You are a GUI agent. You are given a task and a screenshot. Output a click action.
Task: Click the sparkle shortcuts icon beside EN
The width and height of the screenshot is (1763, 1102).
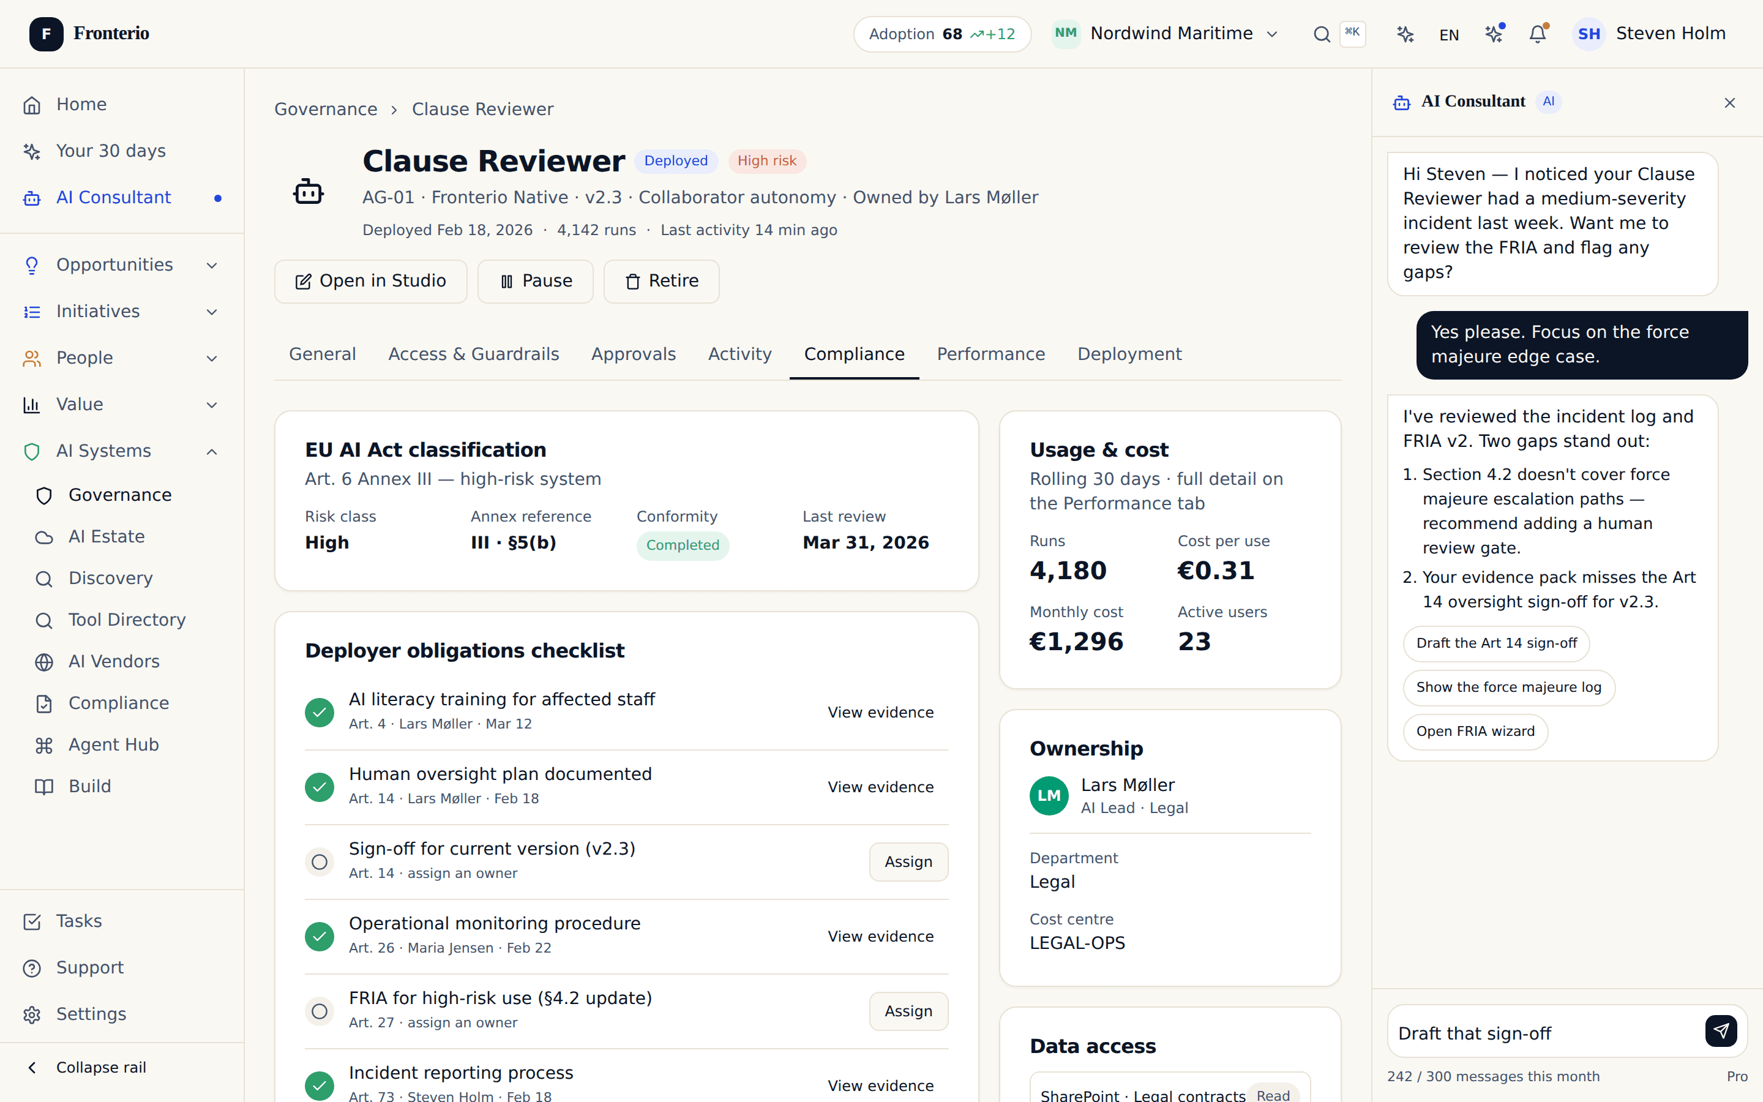pos(1406,34)
